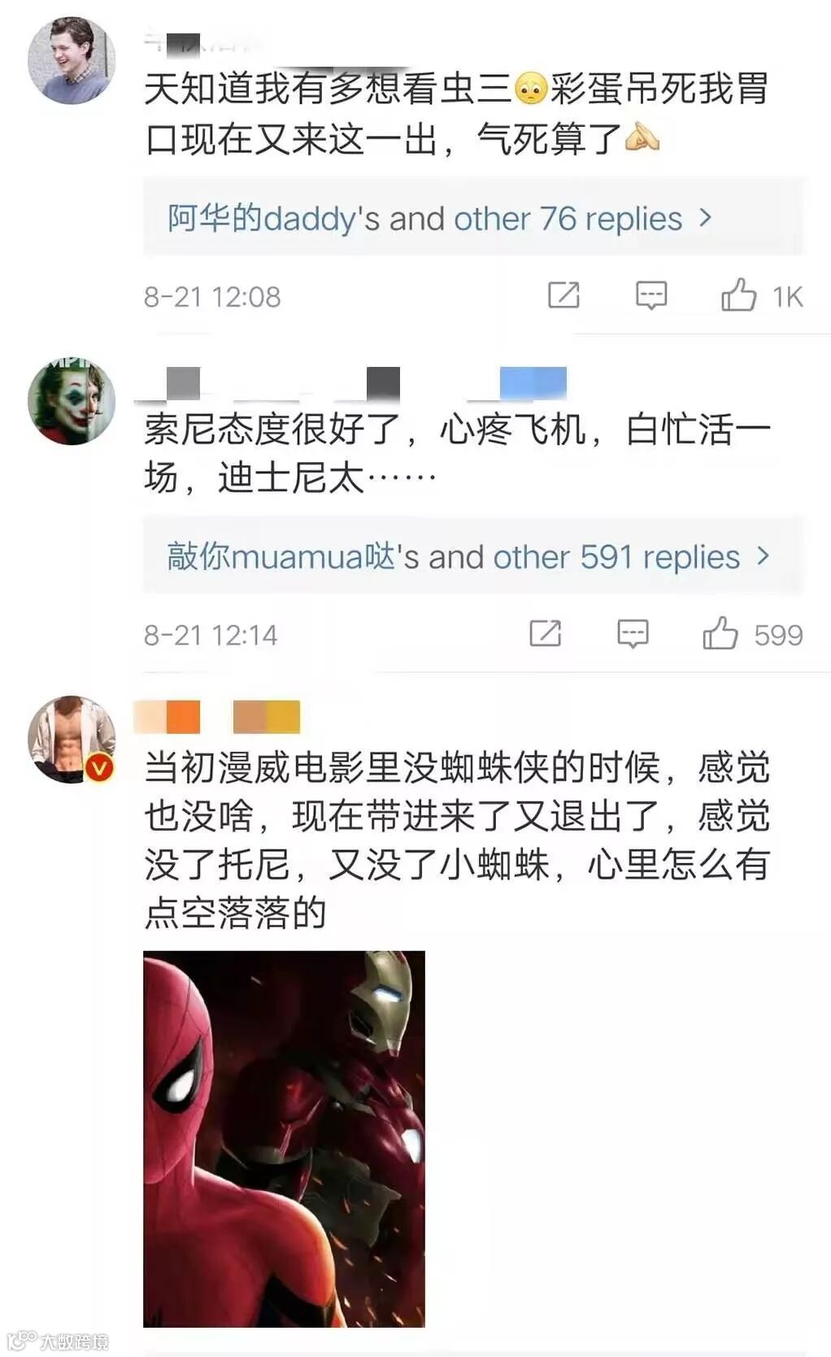Tap the 大数跨境 watermark logo
This screenshot has width=831, height=1357.
pos(57,1341)
